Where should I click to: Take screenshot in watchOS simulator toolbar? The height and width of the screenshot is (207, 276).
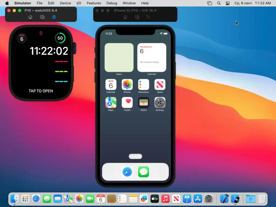[42, 17]
